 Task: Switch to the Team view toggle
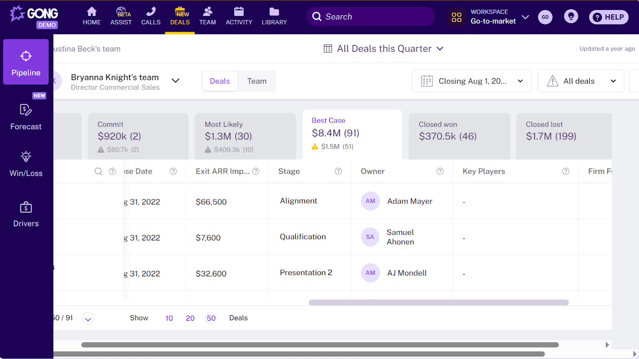click(x=256, y=81)
